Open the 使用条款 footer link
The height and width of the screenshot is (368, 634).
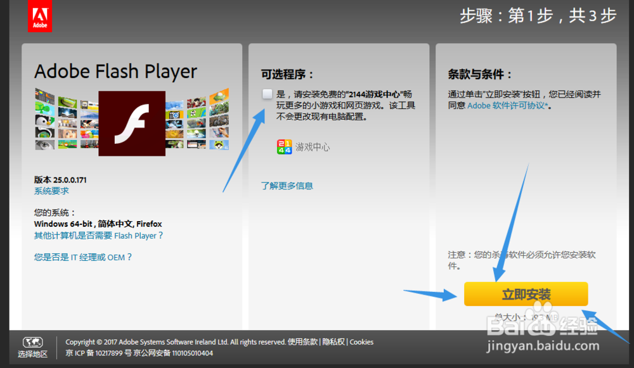pos(302,342)
